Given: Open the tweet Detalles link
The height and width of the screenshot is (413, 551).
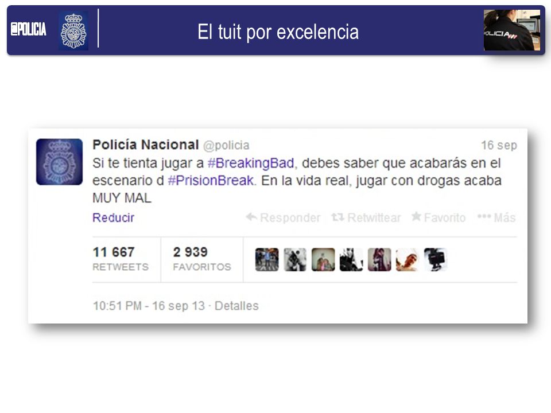Looking at the screenshot, I should pyautogui.click(x=236, y=306).
